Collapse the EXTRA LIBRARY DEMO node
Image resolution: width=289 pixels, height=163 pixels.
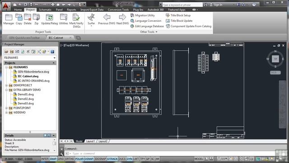6,90
